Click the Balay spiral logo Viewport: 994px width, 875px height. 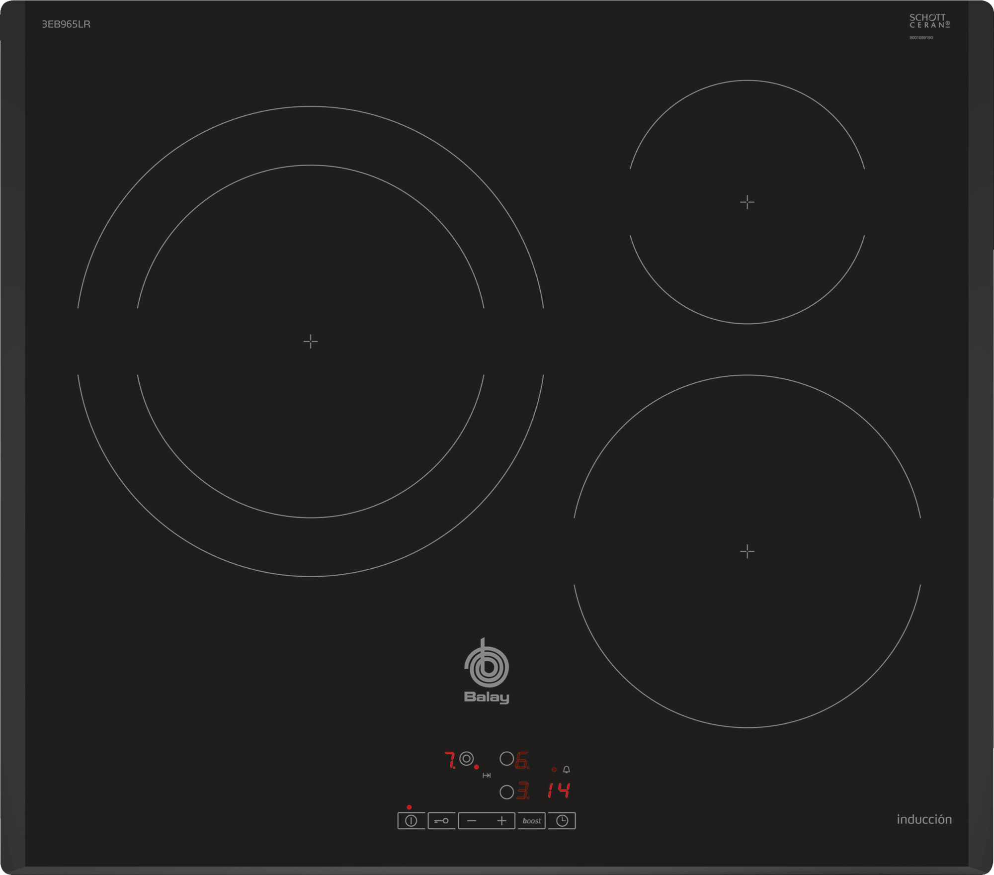click(x=487, y=667)
